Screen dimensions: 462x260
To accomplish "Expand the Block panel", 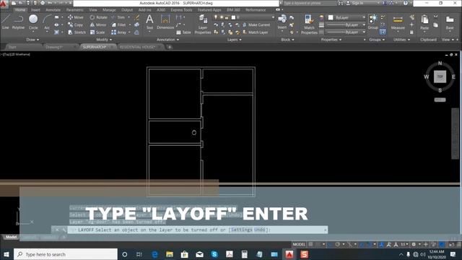I will click(287, 40).
